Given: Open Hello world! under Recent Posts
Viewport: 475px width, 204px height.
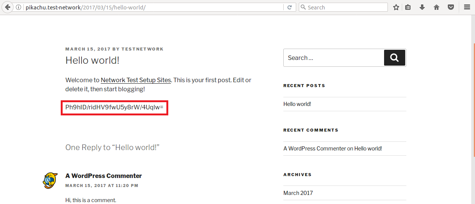Looking at the screenshot, I should click(x=297, y=104).
